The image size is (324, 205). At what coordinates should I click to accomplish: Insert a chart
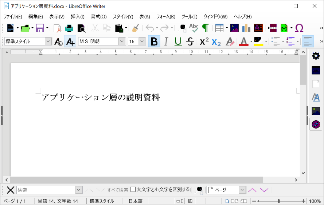click(x=246, y=28)
